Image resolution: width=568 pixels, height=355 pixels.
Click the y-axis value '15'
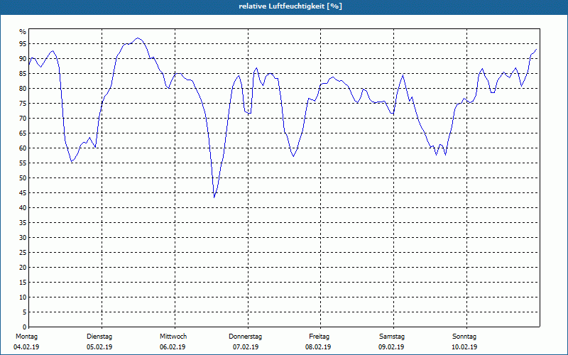coord(23,282)
